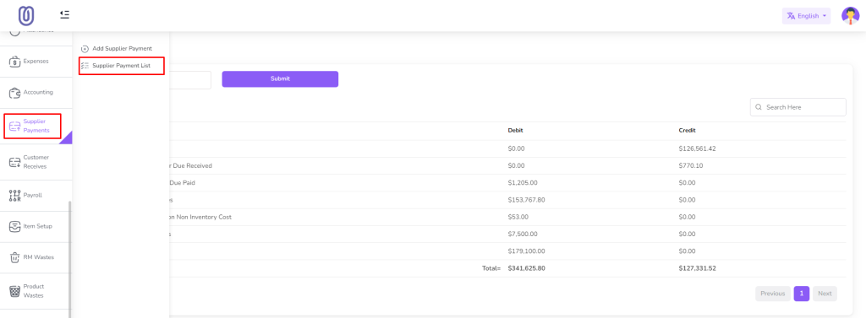Image resolution: width=866 pixels, height=318 pixels.
Task: Sort by the Credit column header
Action: pyautogui.click(x=687, y=131)
